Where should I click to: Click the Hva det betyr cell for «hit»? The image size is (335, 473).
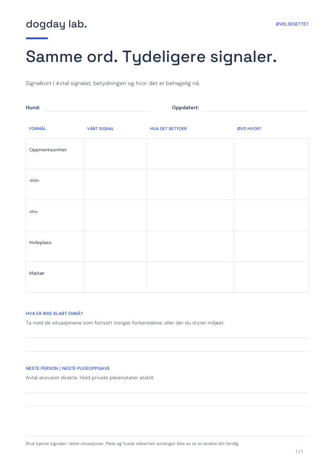pos(190,184)
